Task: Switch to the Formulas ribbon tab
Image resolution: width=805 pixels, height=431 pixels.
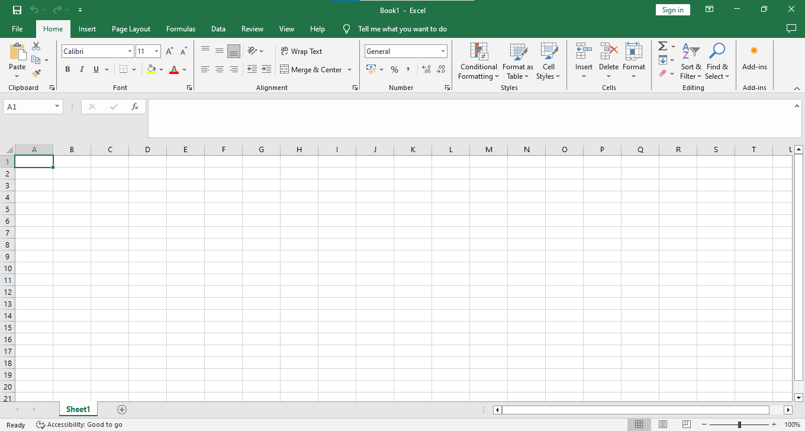Action: click(181, 28)
